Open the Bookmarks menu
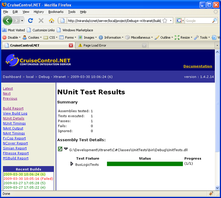 pyautogui.click(x=56, y=12)
